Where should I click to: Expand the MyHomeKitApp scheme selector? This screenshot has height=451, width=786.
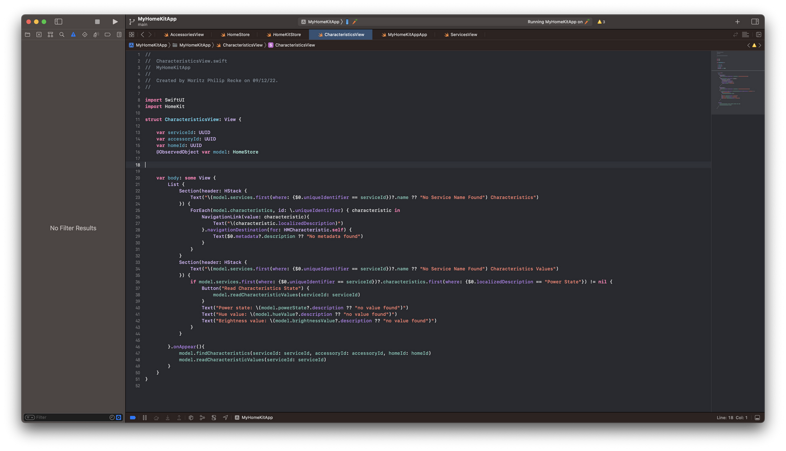click(x=322, y=22)
